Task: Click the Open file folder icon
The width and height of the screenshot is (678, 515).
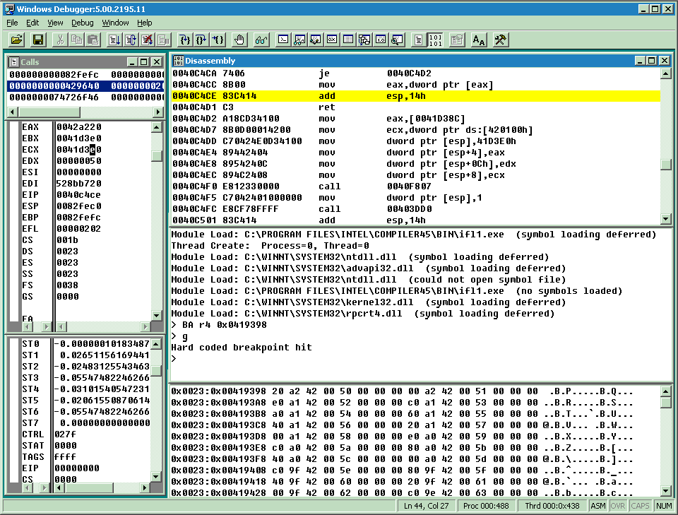Action: coord(17,40)
